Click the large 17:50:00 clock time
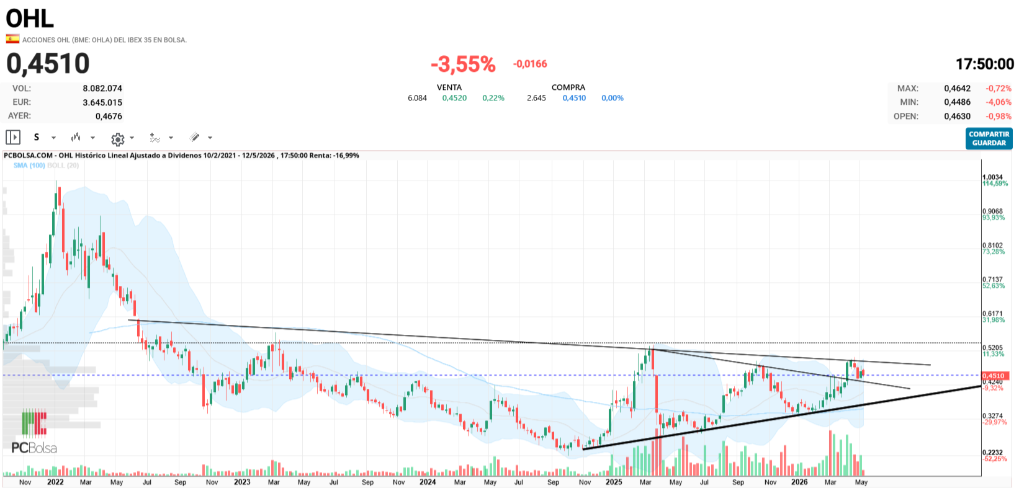The image size is (1019, 488). pos(985,64)
